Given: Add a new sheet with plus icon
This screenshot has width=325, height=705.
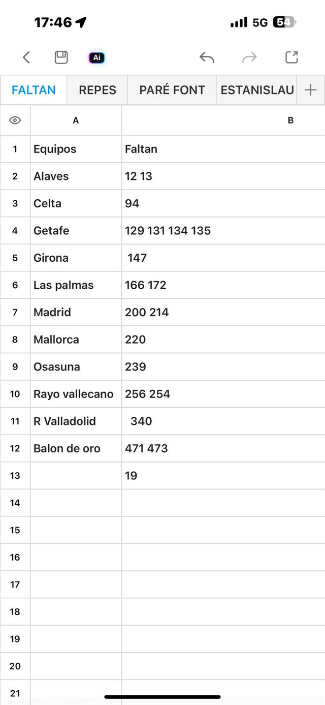Looking at the screenshot, I should 310,90.
